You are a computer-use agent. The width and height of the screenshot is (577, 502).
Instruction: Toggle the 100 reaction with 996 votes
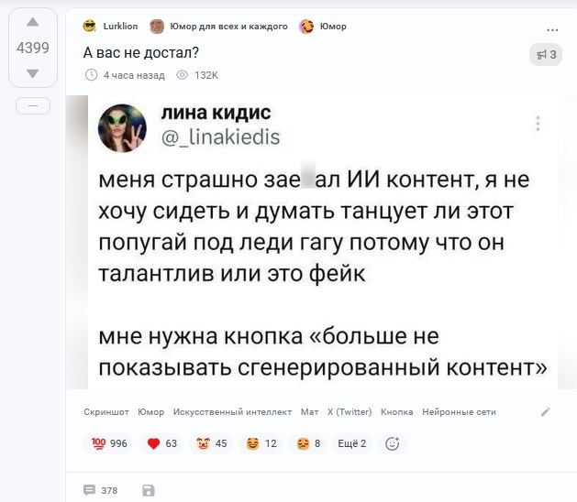pos(108,444)
